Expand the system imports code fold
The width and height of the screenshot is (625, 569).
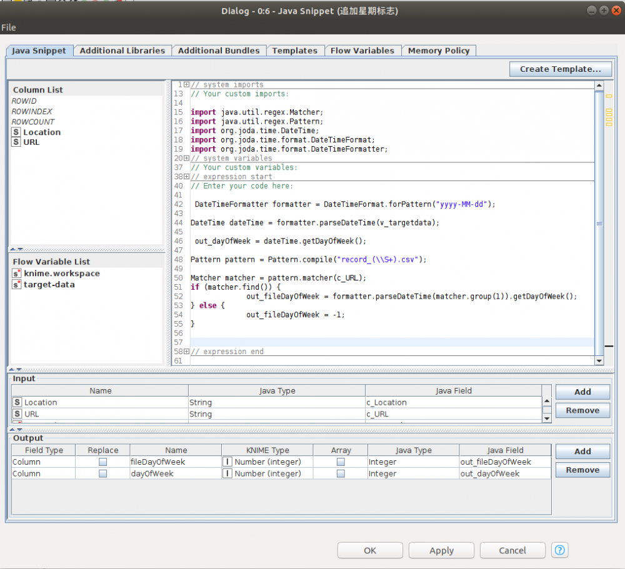click(186, 85)
